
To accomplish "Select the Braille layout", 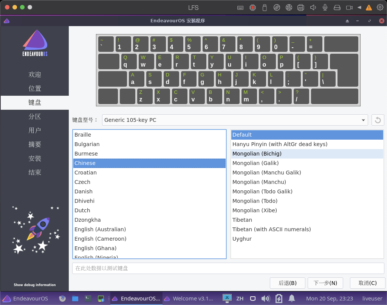I will click(149, 135).
